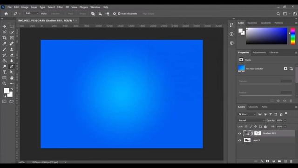Open the Path mode dropdown in the options bar
The image size is (298, 168).
(x=32, y=14)
